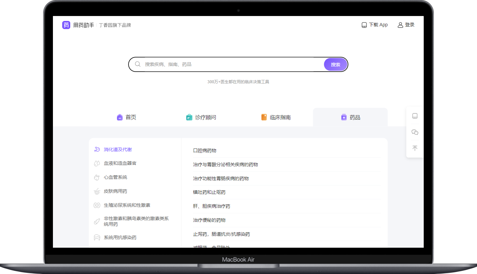The width and height of the screenshot is (477, 274).
Task: Click the 血液和造血器官 blood drop icon
Action: coord(97,163)
